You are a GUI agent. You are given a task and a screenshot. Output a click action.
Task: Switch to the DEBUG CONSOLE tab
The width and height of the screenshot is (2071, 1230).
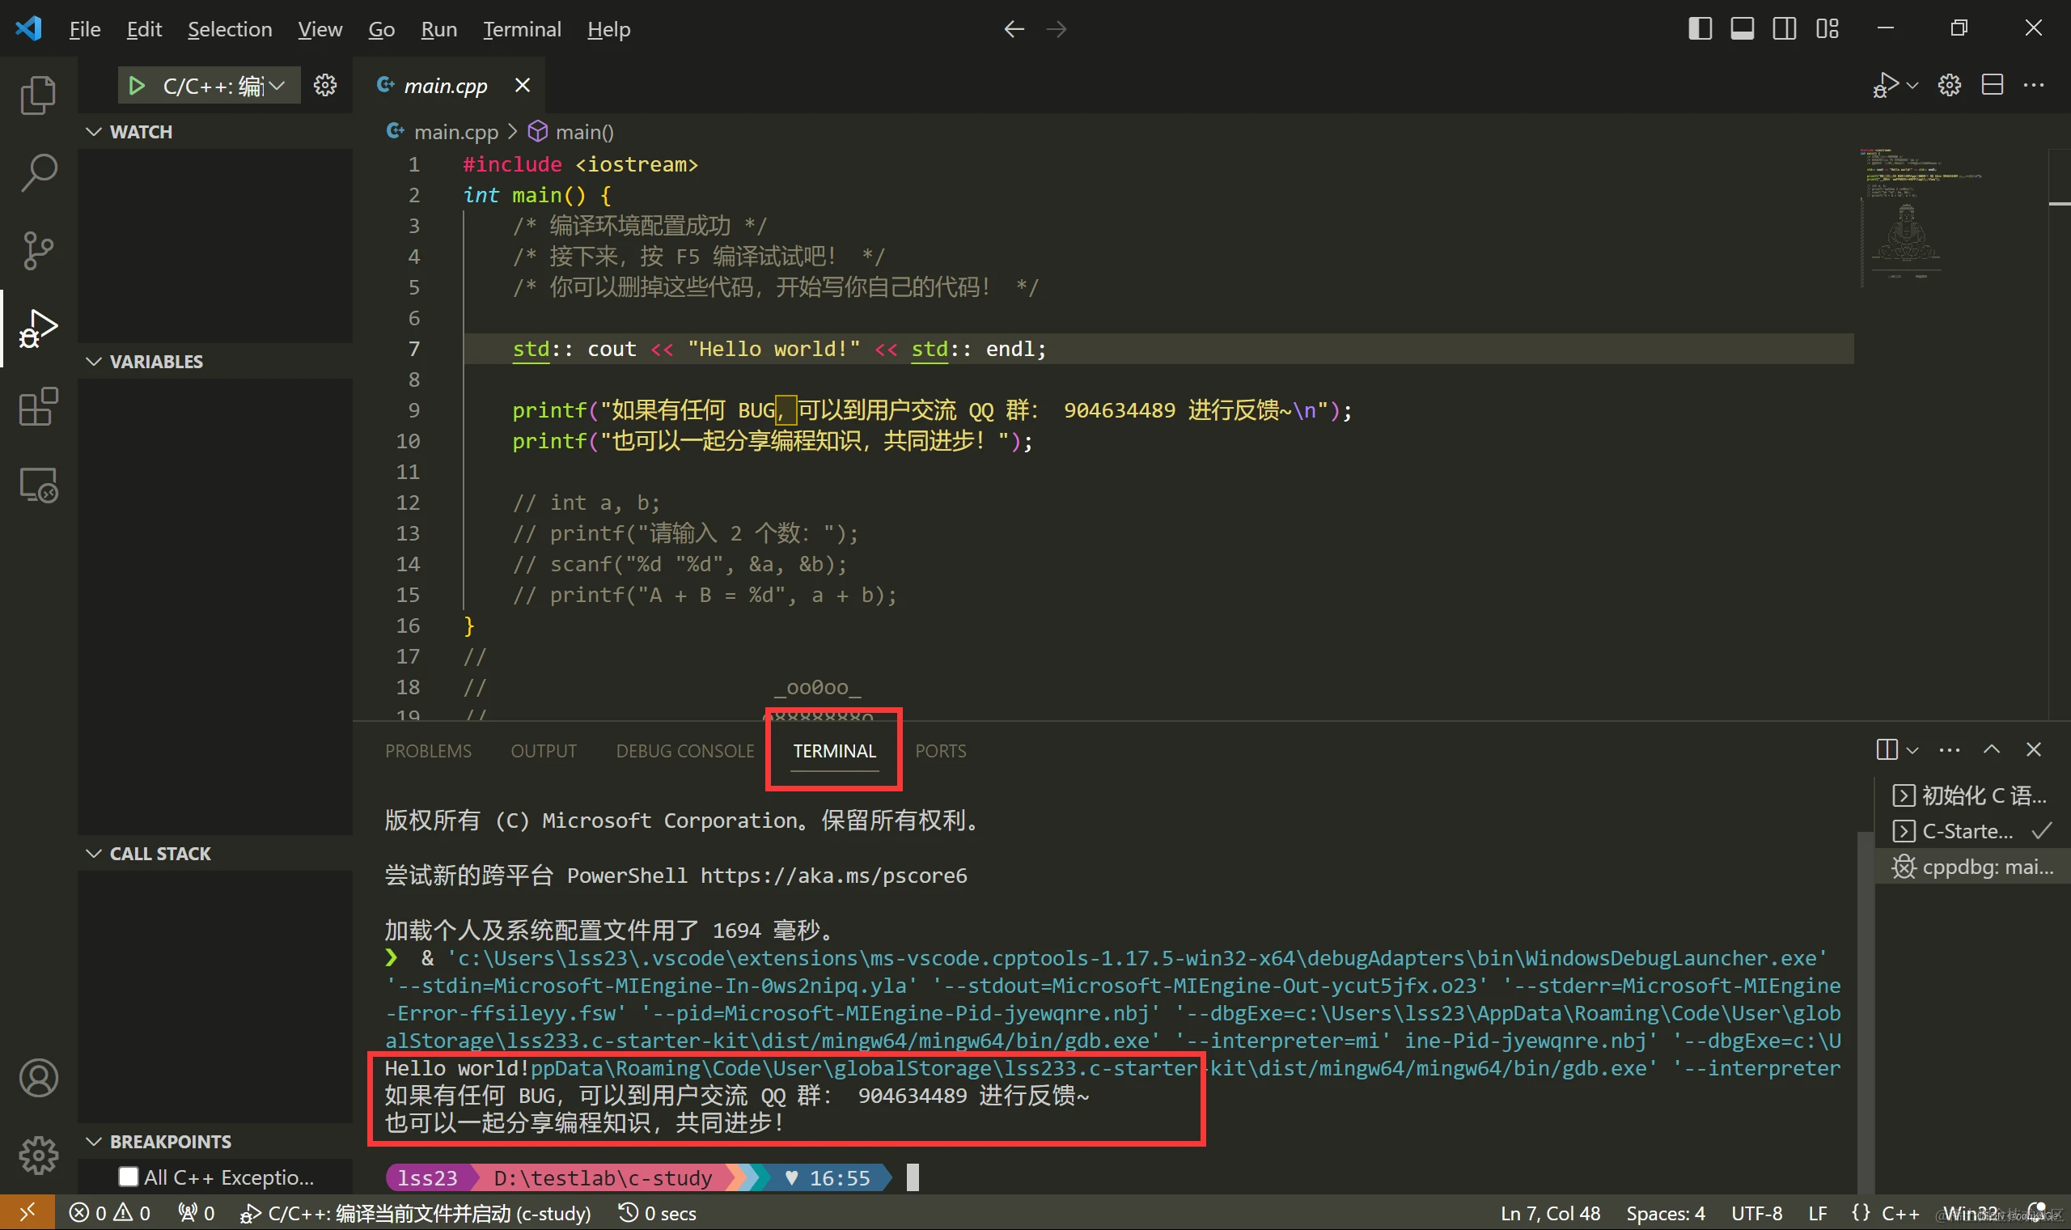(684, 751)
